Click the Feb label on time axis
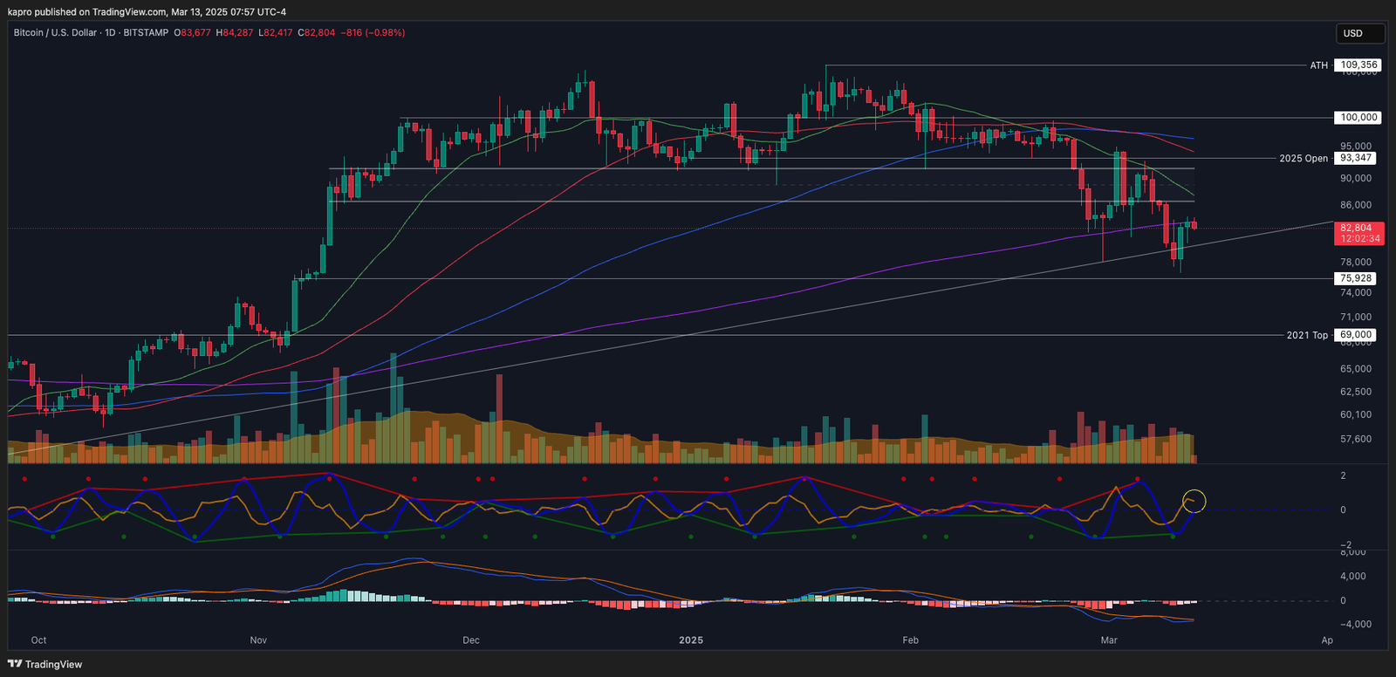This screenshot has width=1396, height=677. [x=910, y=640]
